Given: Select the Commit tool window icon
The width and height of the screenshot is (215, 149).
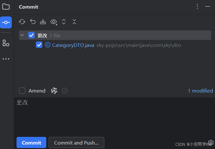Looking at the screenshot, I should tap(6, 22).
